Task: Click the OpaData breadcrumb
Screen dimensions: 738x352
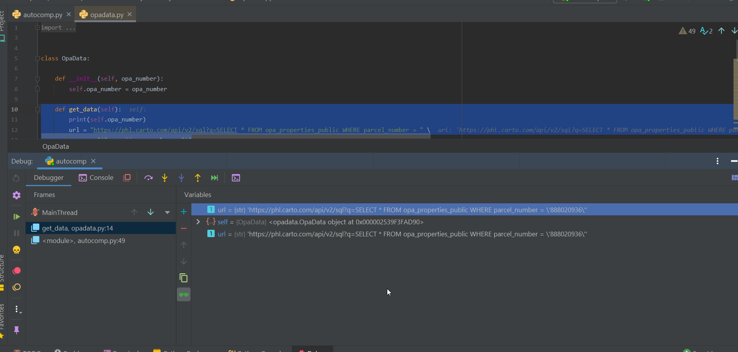Action: point(56,146)
